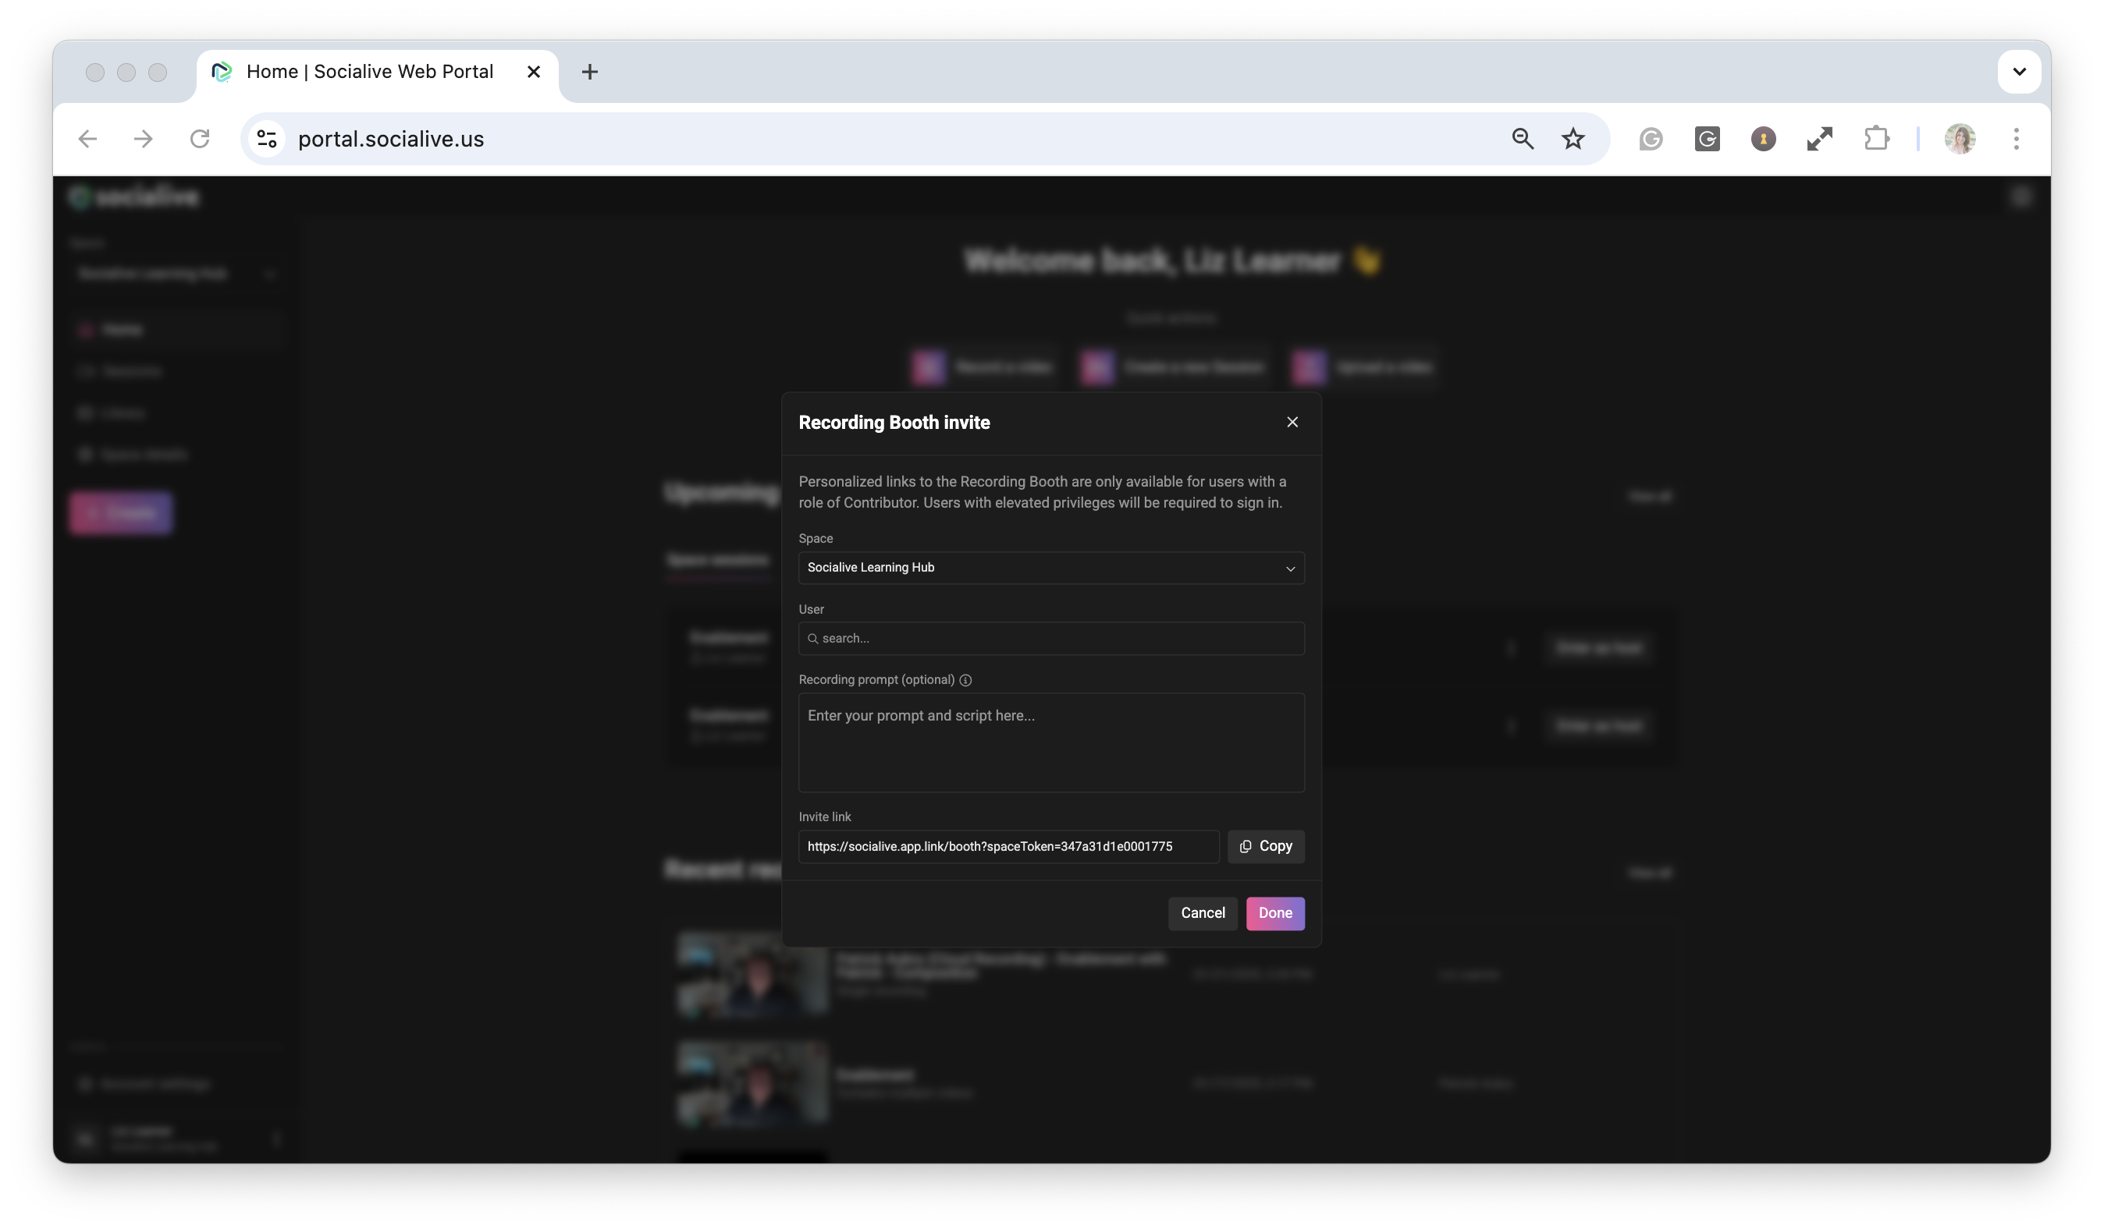2104x1229 pixels.
Task: Copy the invite link
Action: point(1265,846)
